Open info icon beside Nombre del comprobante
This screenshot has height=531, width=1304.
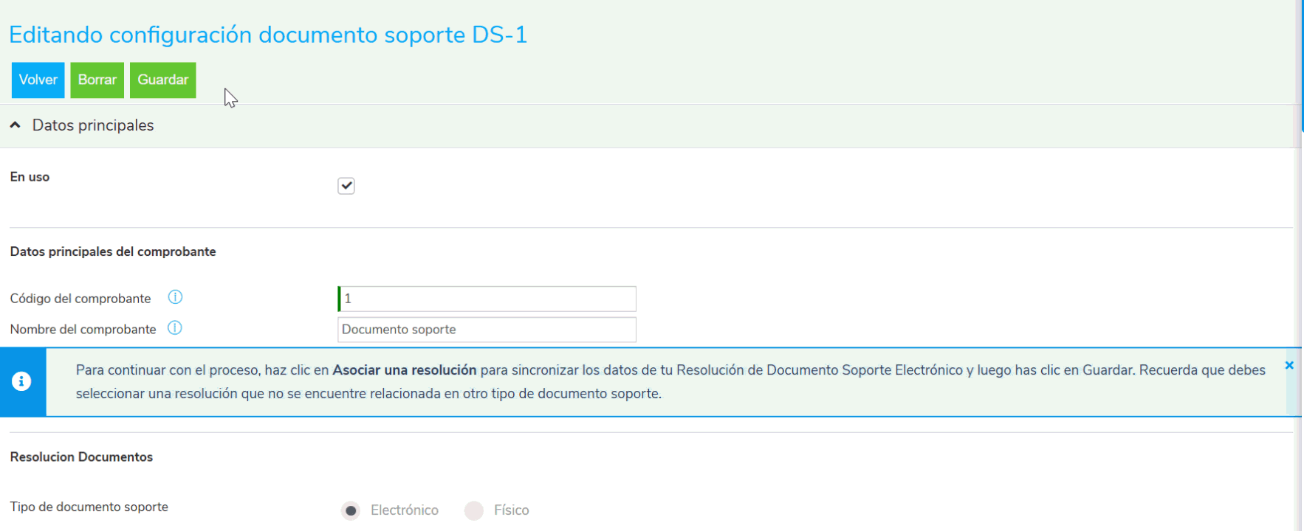click(x=174, y=328)
